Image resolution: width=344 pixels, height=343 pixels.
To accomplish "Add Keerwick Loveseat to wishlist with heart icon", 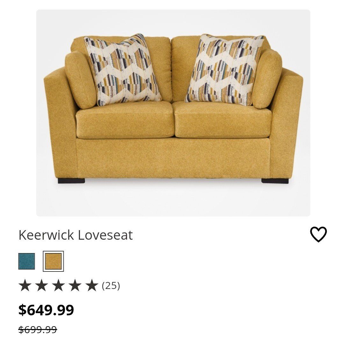I will pyautogui.click(x=318, y=234).
